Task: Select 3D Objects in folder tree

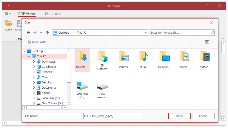Action: pyautogui.click(x=49, y=67)
